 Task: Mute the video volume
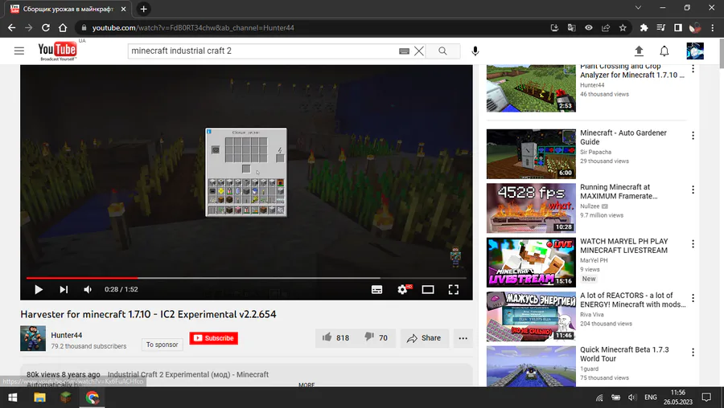(88, 289)
